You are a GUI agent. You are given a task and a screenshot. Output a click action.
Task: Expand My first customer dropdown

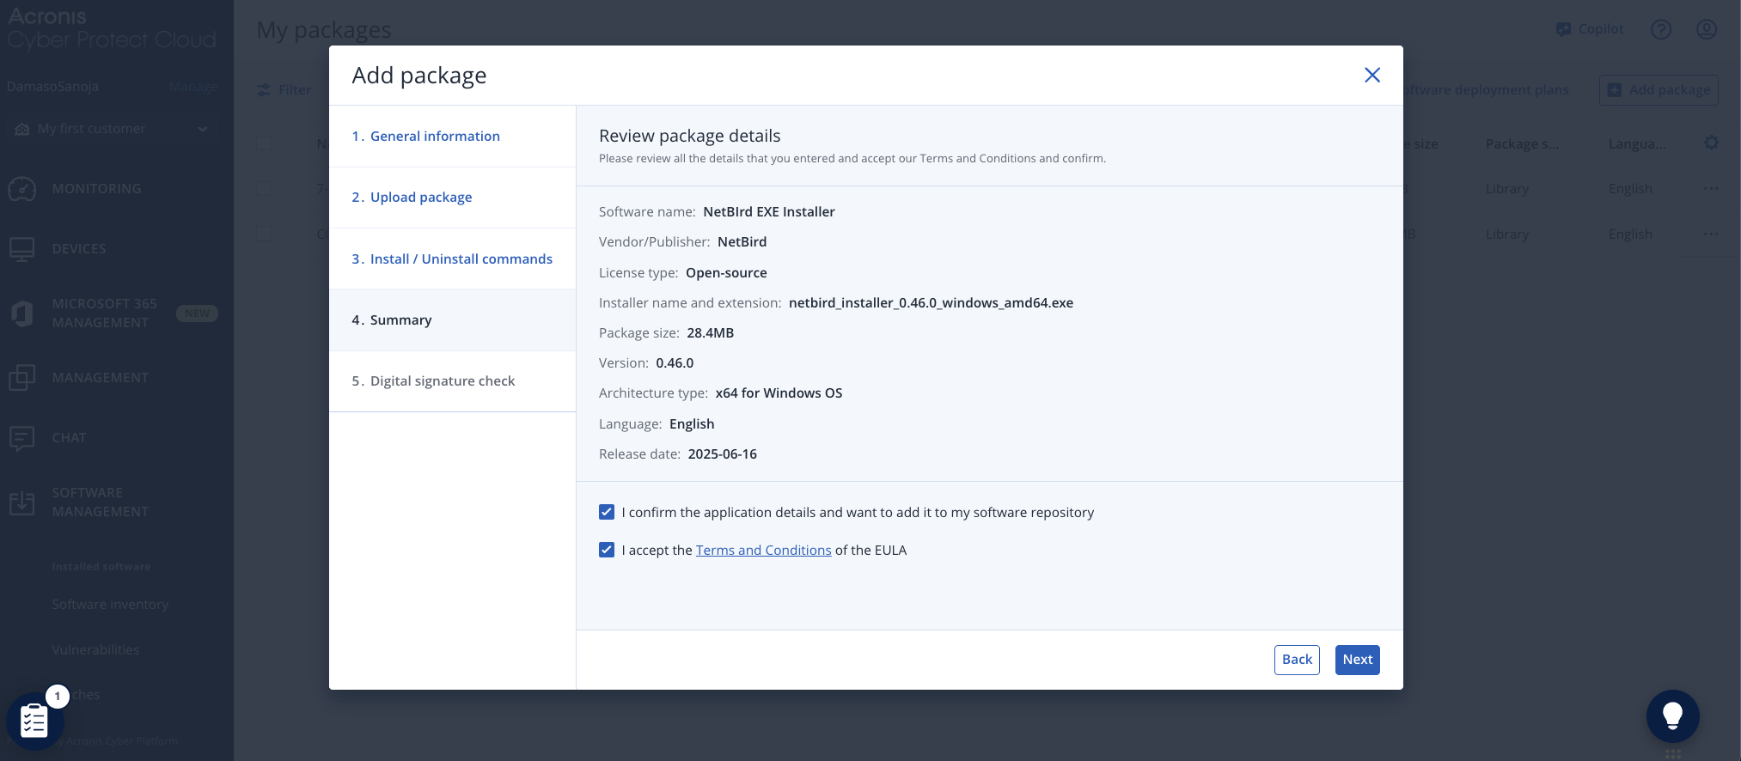[x=203, y=129]
